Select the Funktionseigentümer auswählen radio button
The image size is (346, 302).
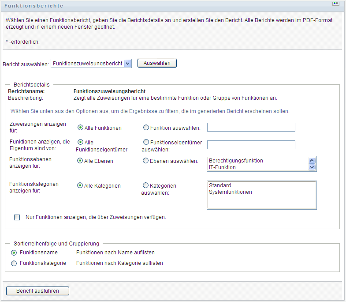pyautogui.click(x=146, y=142)
